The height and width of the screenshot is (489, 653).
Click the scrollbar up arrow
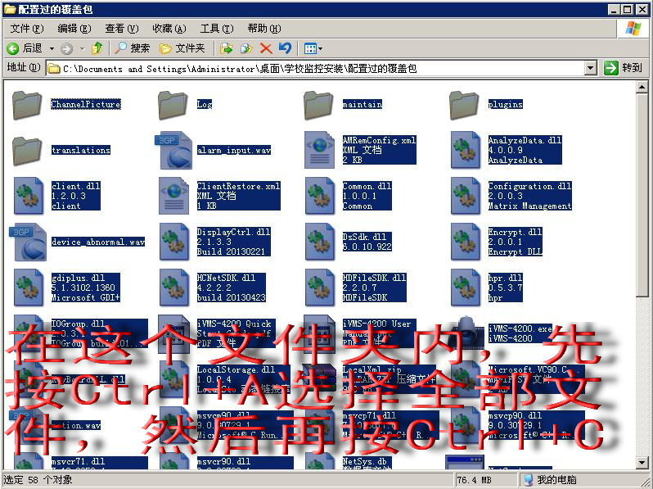642,87
